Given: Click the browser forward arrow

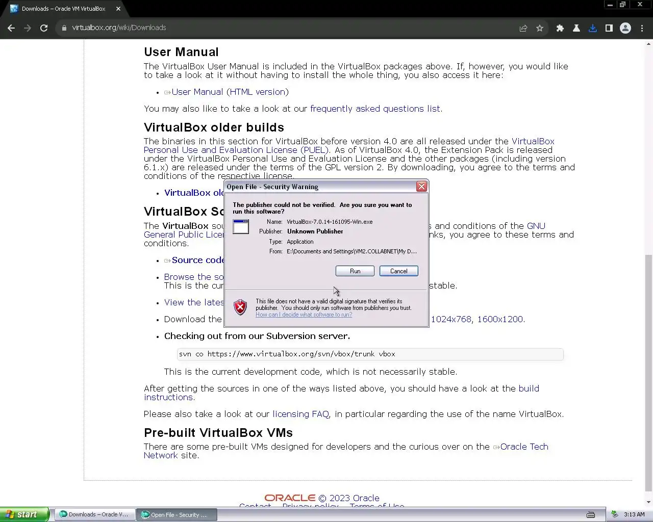Looking at the screenshot, I should click(x=28, y=28).
